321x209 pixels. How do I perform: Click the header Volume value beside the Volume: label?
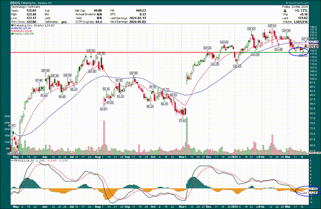tap(300, 21)
